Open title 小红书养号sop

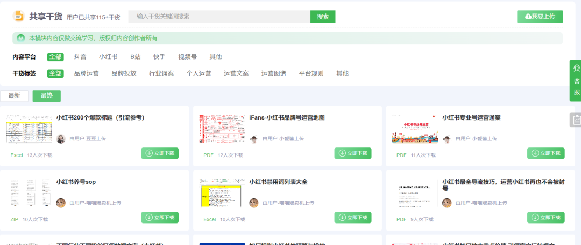76,182
